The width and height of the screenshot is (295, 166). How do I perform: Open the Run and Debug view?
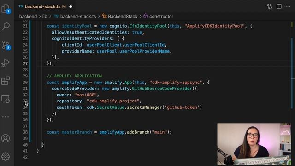point(6,63)
